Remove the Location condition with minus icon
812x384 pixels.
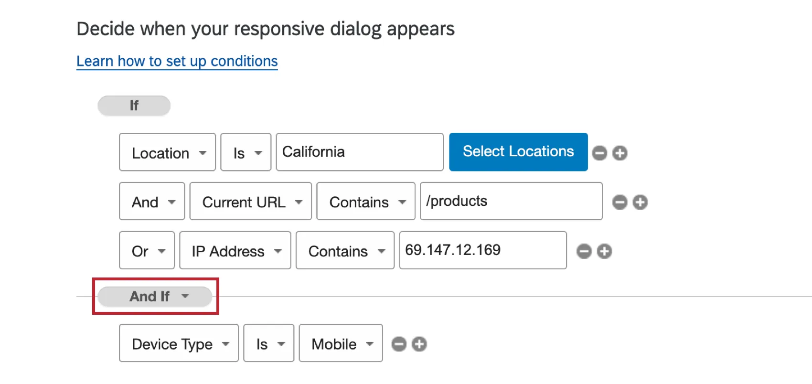pyautogui.click(x=599, y=153)
